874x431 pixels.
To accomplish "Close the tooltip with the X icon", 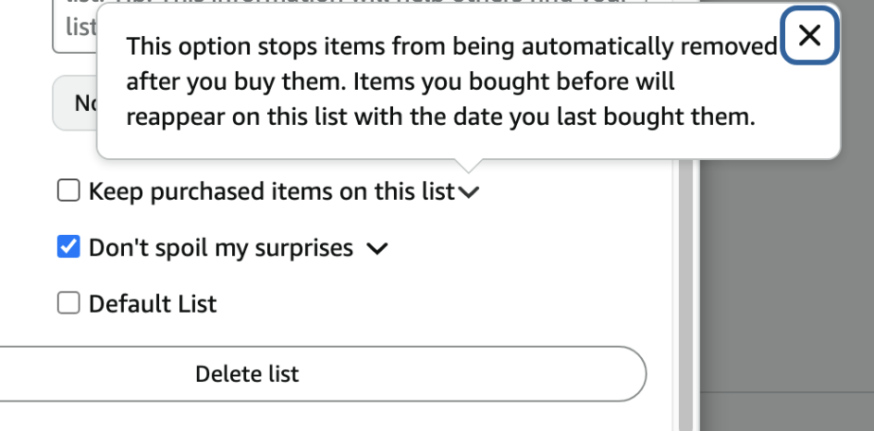I will pos(810,35).
